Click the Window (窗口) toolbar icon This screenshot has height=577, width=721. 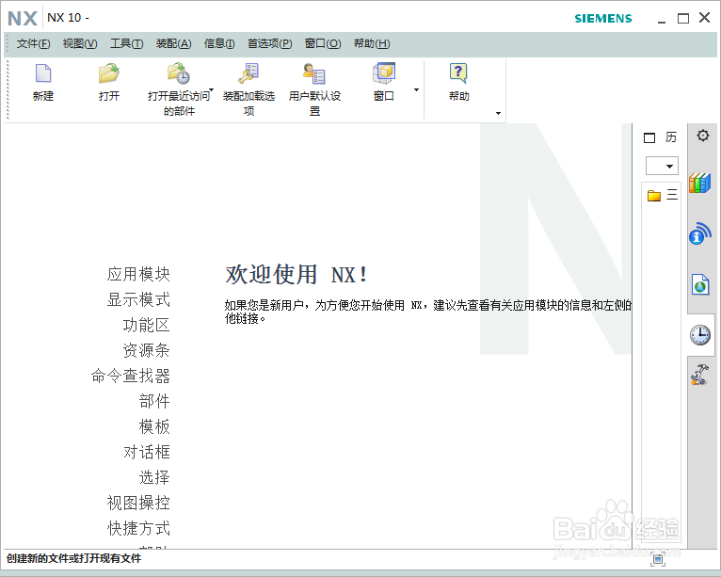click(383, 73)
